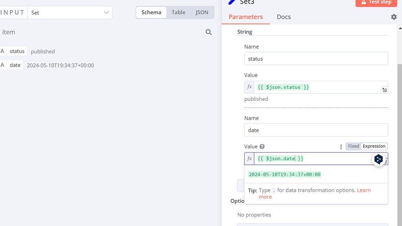Click the search icon in the input schema panel
Viewport: 402px width, 226px height.
point(208,32)
